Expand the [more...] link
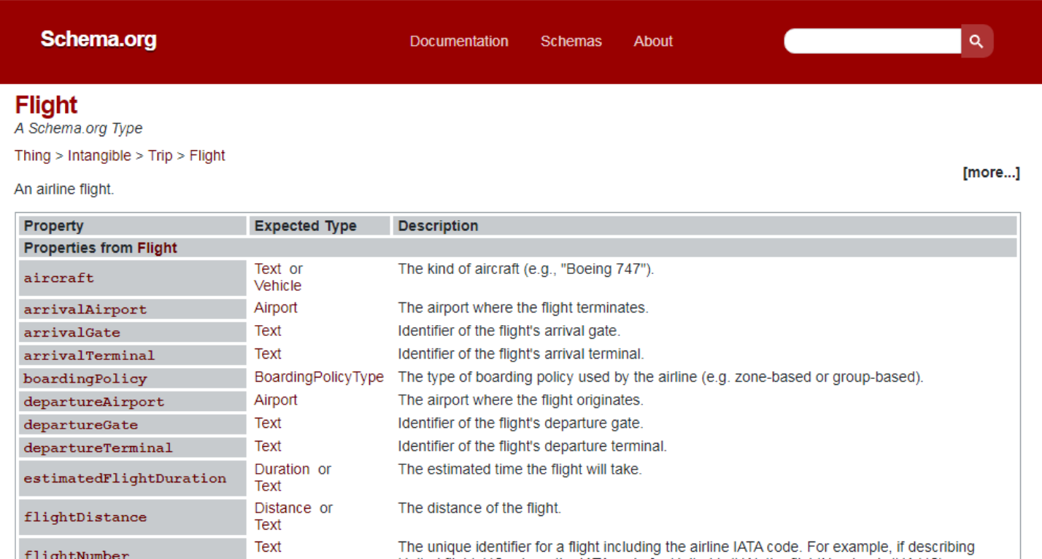Viewport: 1042px width, 559px height. click(x=991, y=173)
